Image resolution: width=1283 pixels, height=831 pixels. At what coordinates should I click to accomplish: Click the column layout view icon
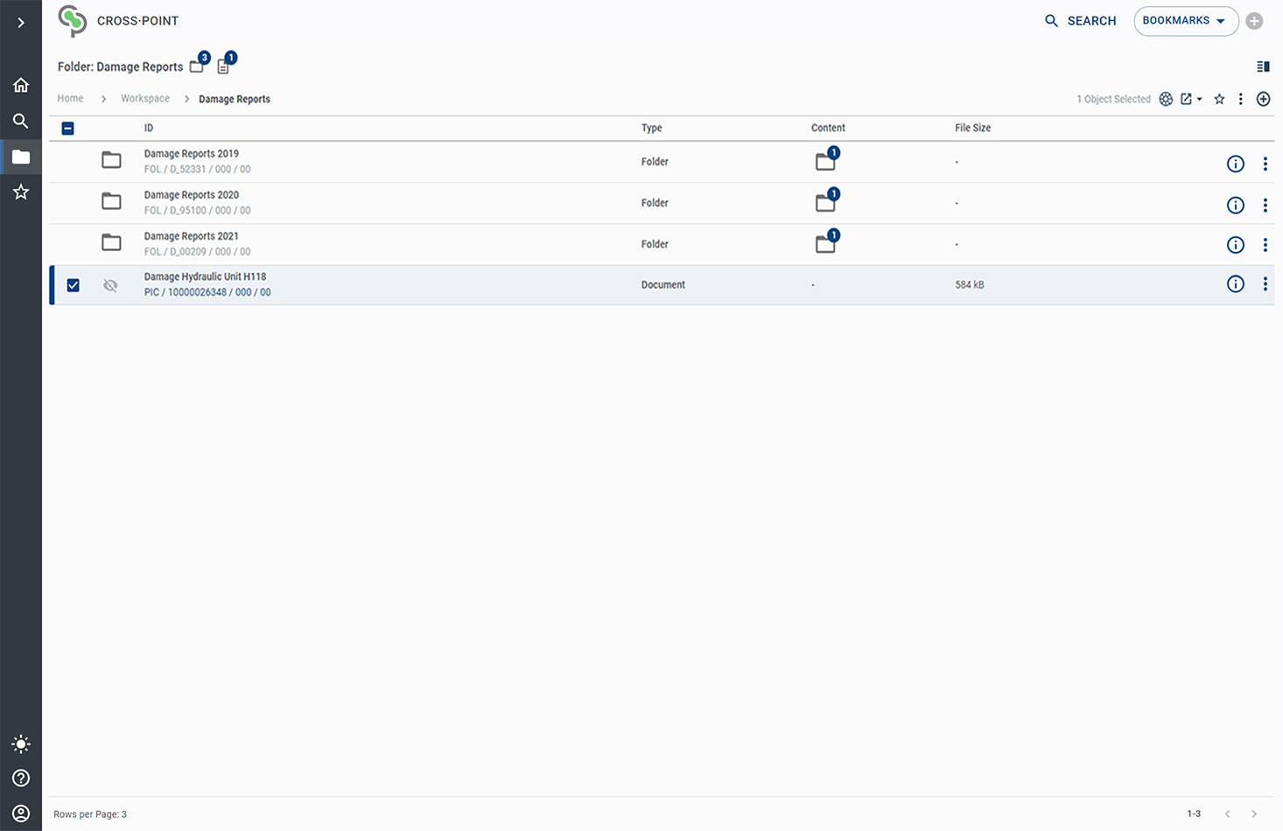click(x=1263, y=66)
